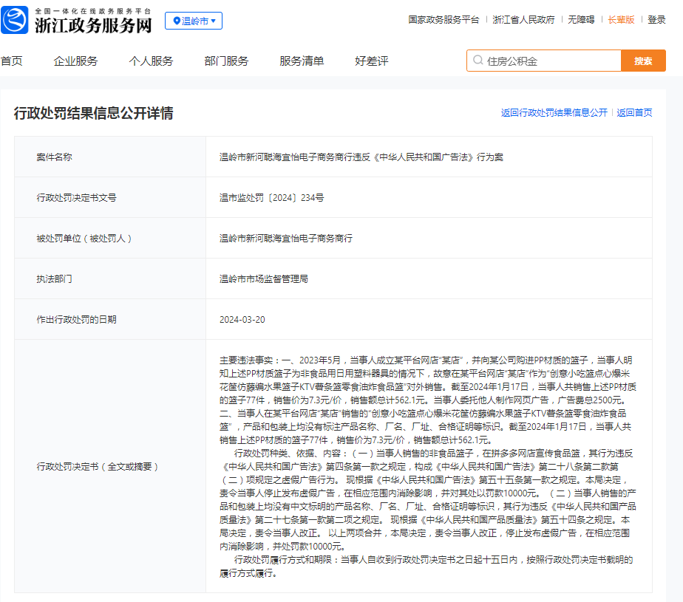Open the 浙江省人民政府 link
683x602 pixels.
523,20
